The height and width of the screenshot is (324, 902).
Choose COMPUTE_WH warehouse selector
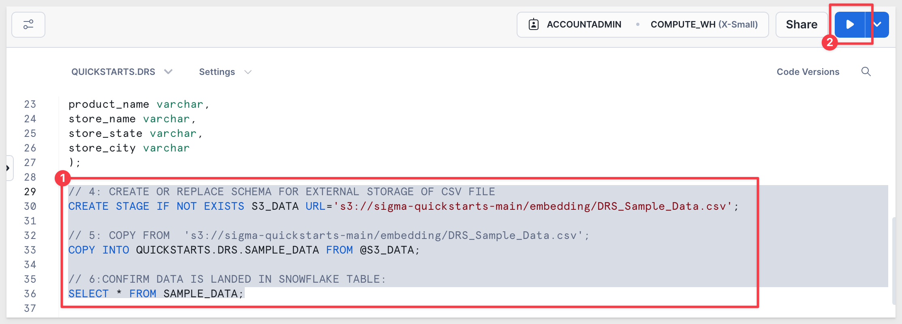[x=704, y=25]
